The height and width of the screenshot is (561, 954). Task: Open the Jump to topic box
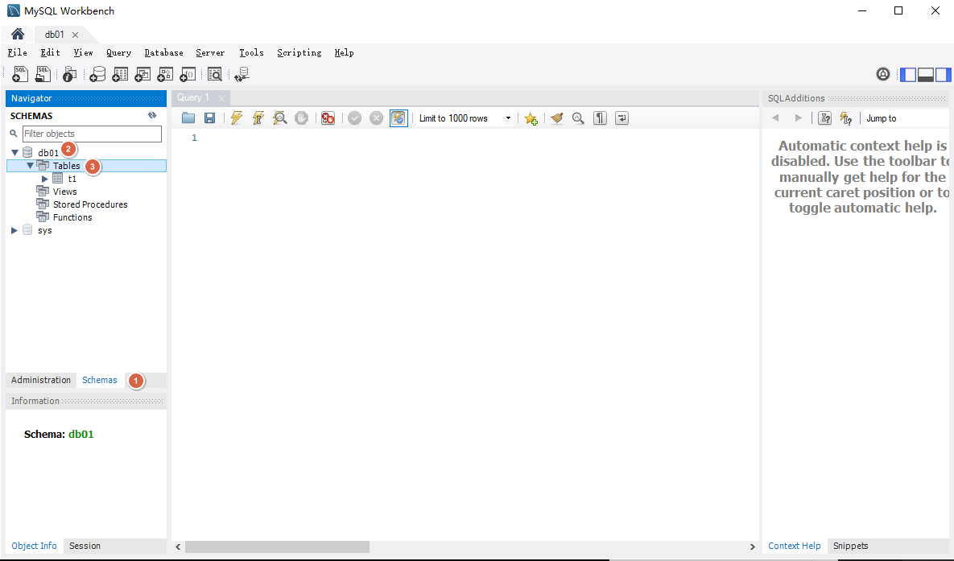click(906, 118)
